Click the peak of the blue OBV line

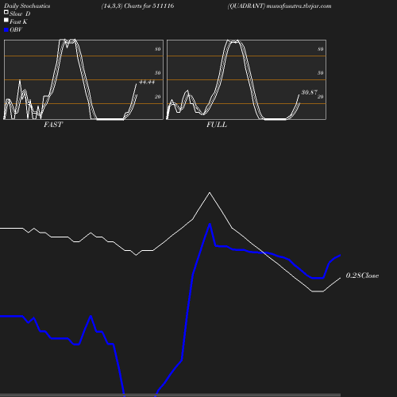coord(210,225)
